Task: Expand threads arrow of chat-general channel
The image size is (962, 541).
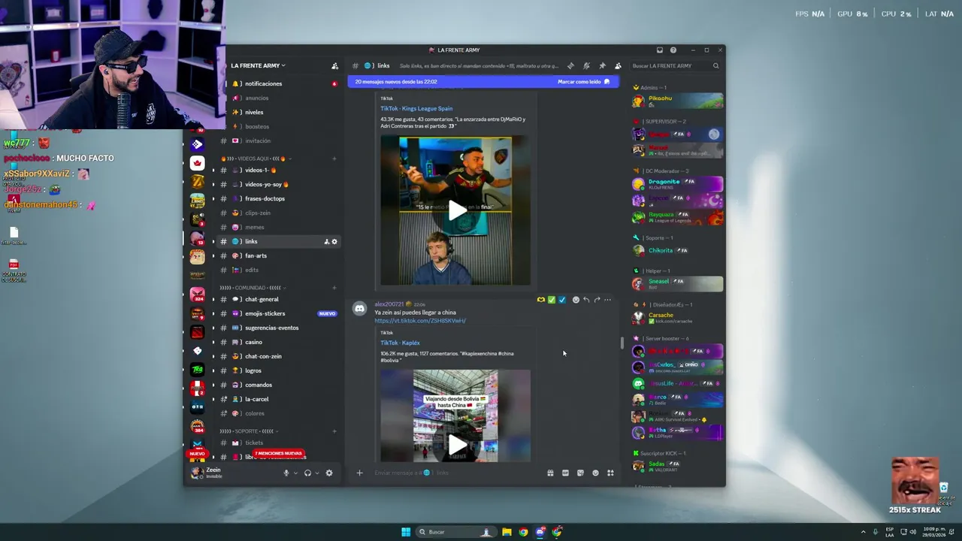Action: pyautogui.click(x=213, y=299)
